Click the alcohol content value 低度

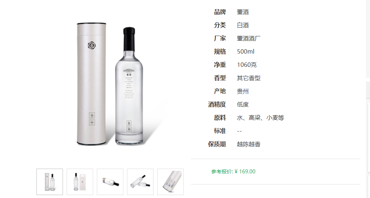coord(243,104)
